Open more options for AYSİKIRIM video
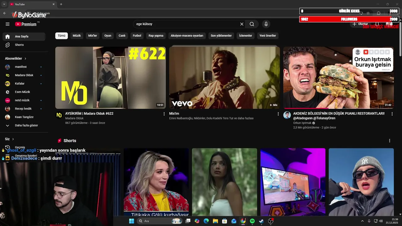 [x=164, y=114]
